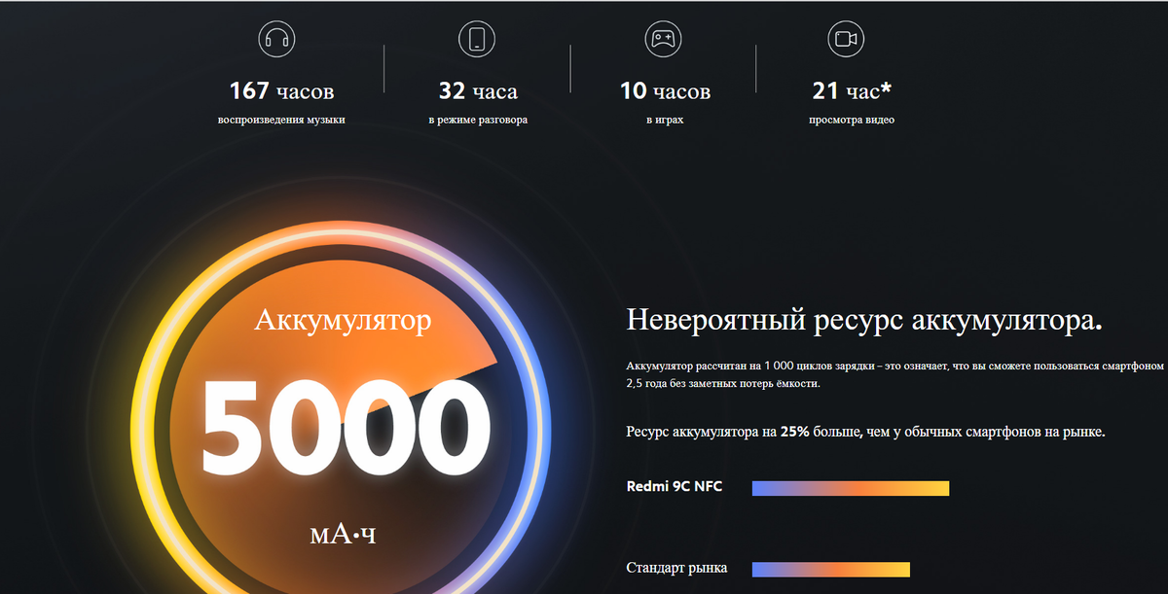Image resolution: width=1168 pixels, height=594 pixels.
Task: Select the '32 часа' text
Action: (x=478, y=91)
